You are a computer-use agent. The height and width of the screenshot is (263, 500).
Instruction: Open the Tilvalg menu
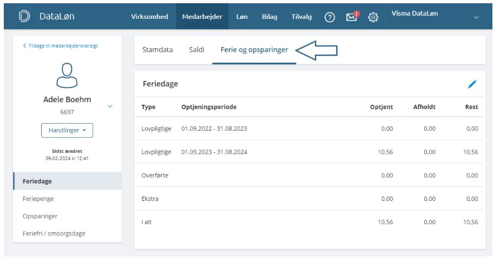pyautogui.click(x=301, y=17)
